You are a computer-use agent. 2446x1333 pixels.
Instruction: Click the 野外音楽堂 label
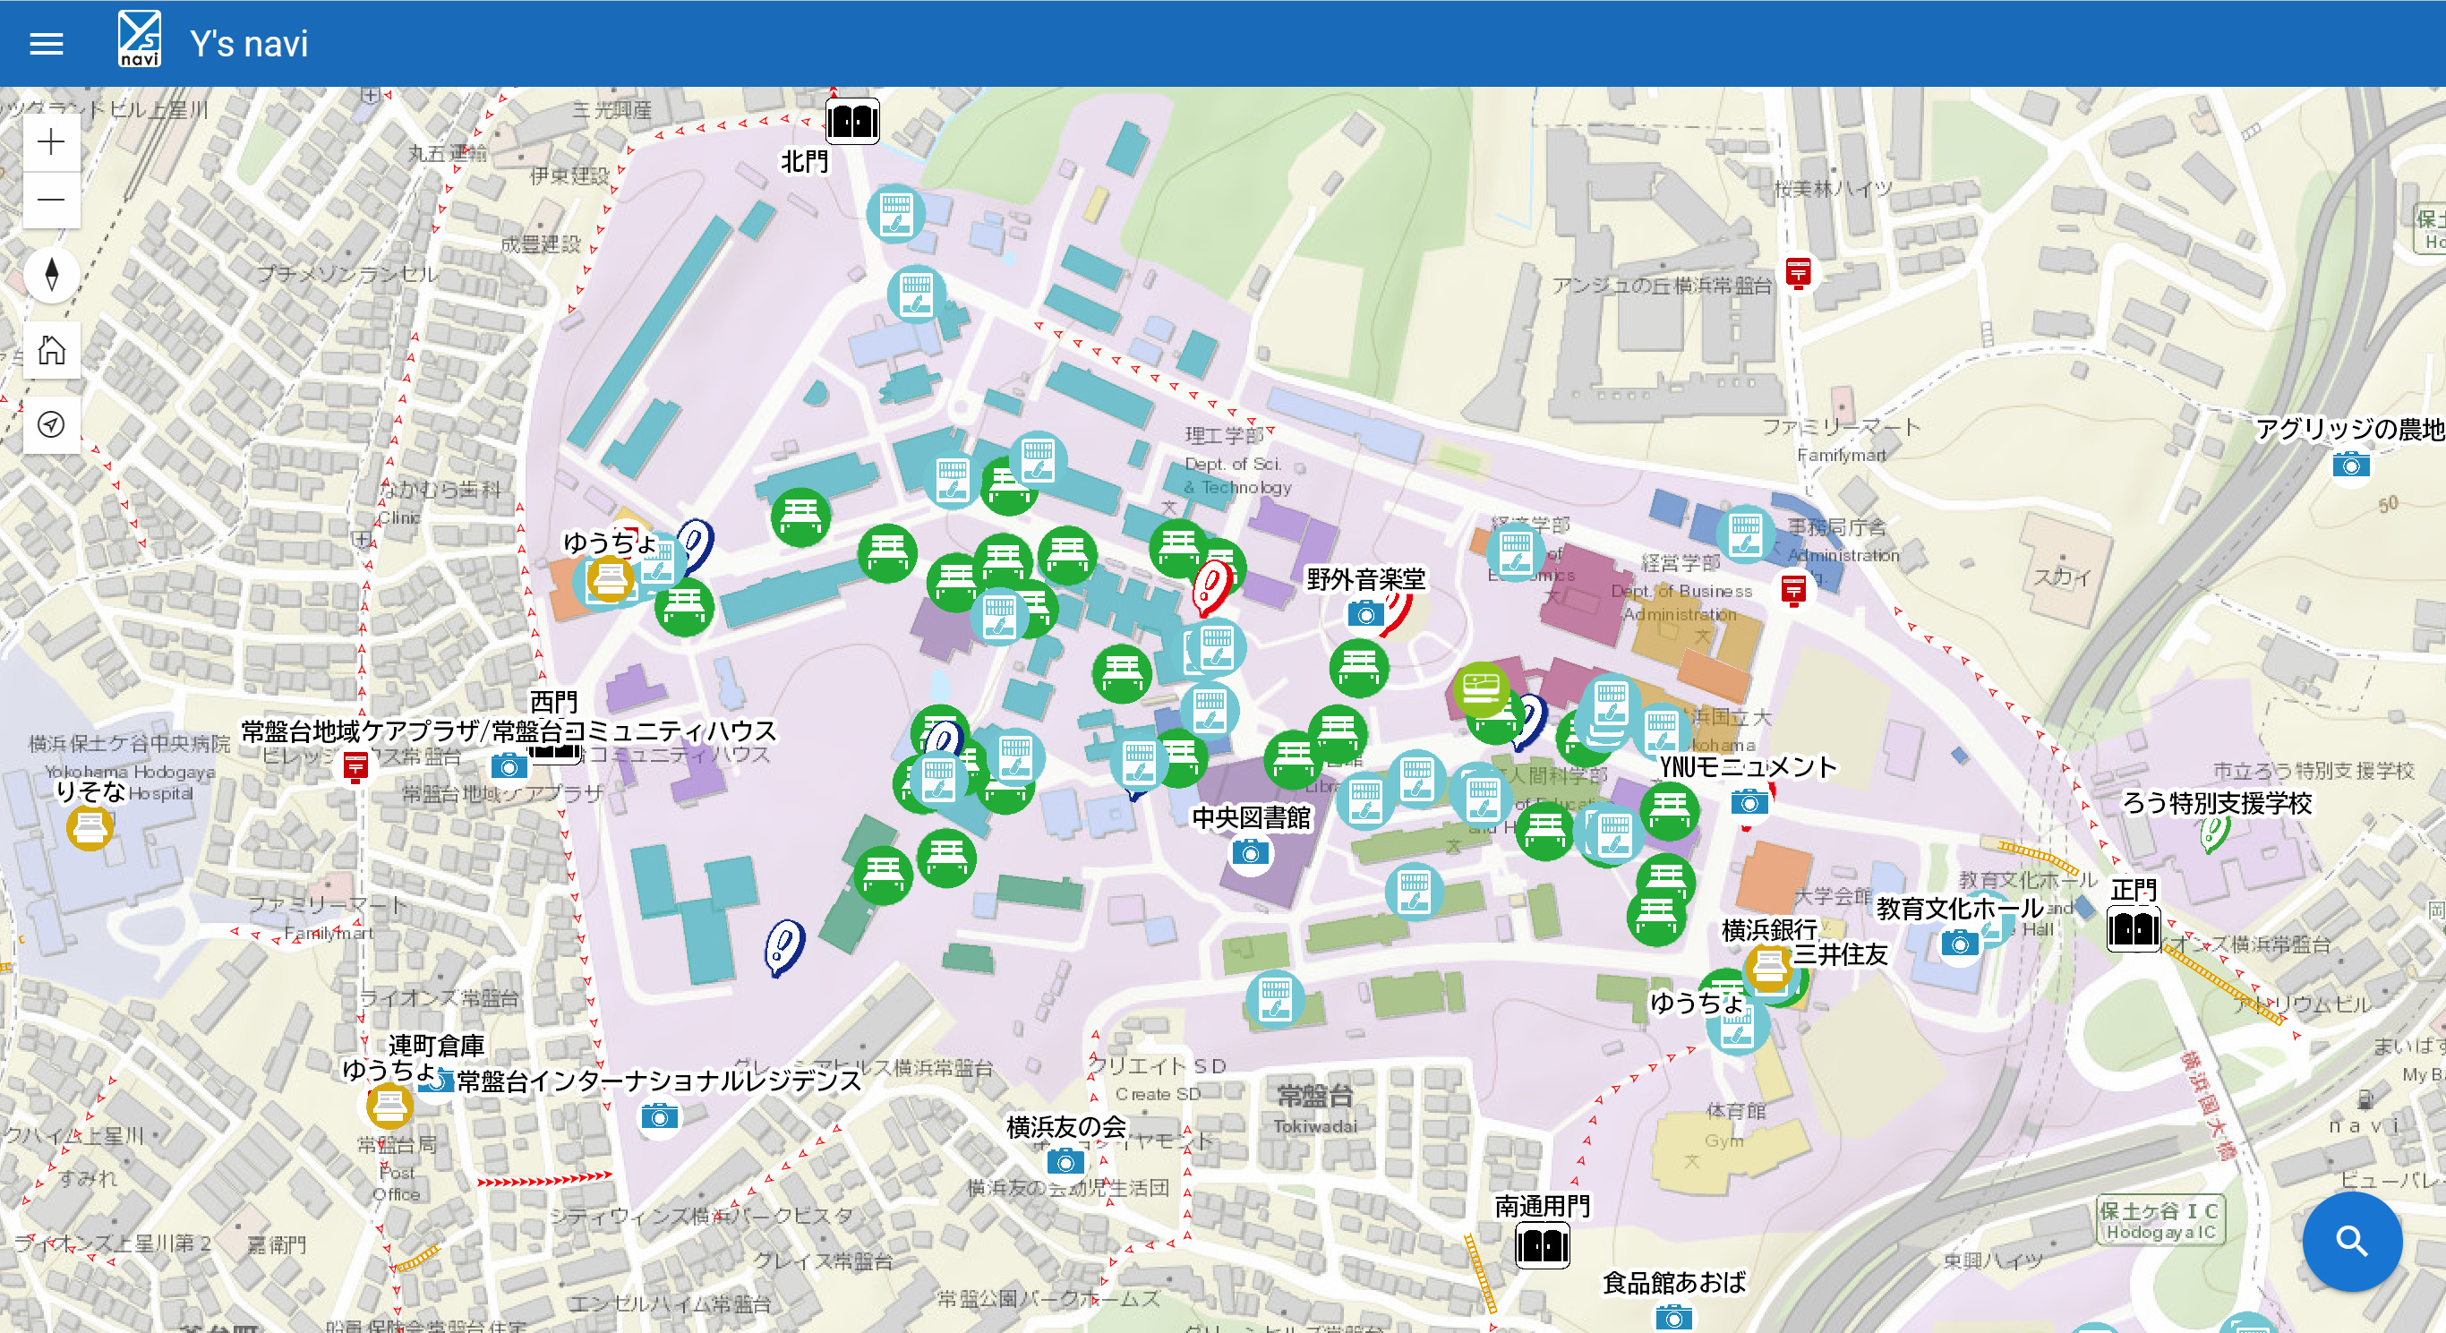[x=1365, y=579]
